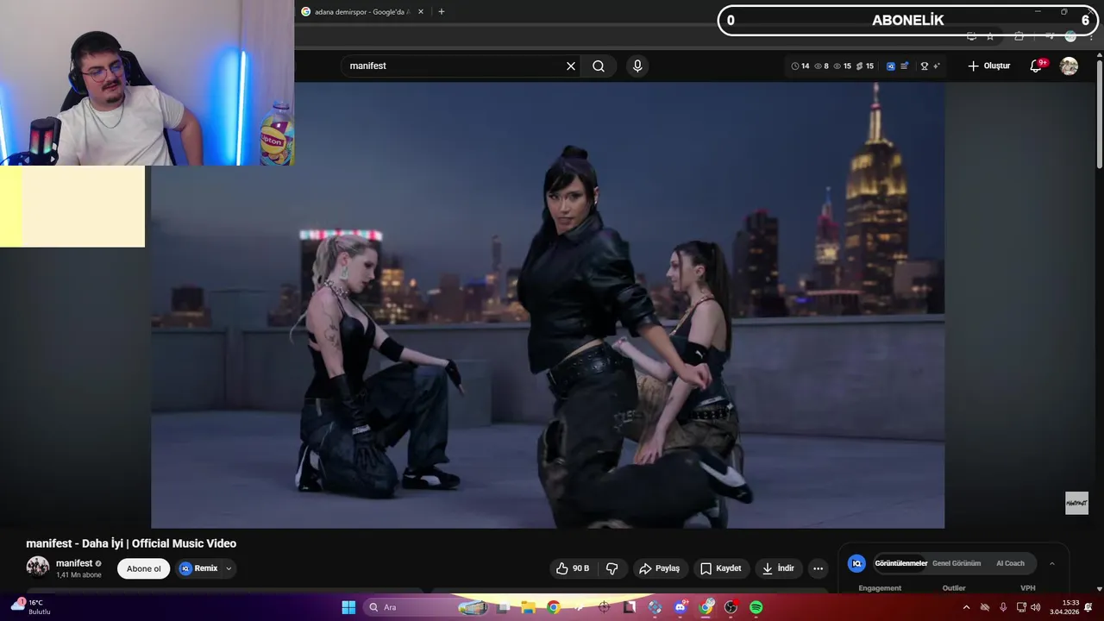Open the volume control in the tray

coord(1035,607)
